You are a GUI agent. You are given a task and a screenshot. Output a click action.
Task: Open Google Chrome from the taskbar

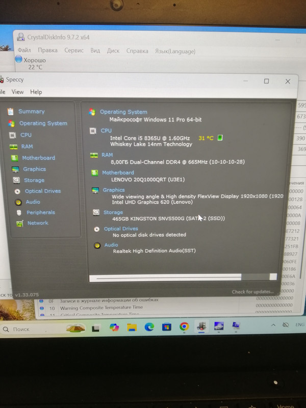[184, 326]
